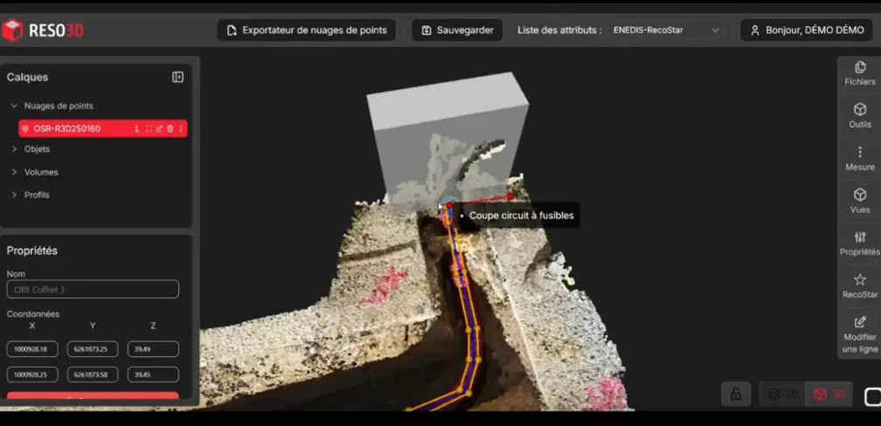Image resolution: width=881 pixels, height=426 pixels.
Task: Switch to 2D view mode
Action: (782, 394)
